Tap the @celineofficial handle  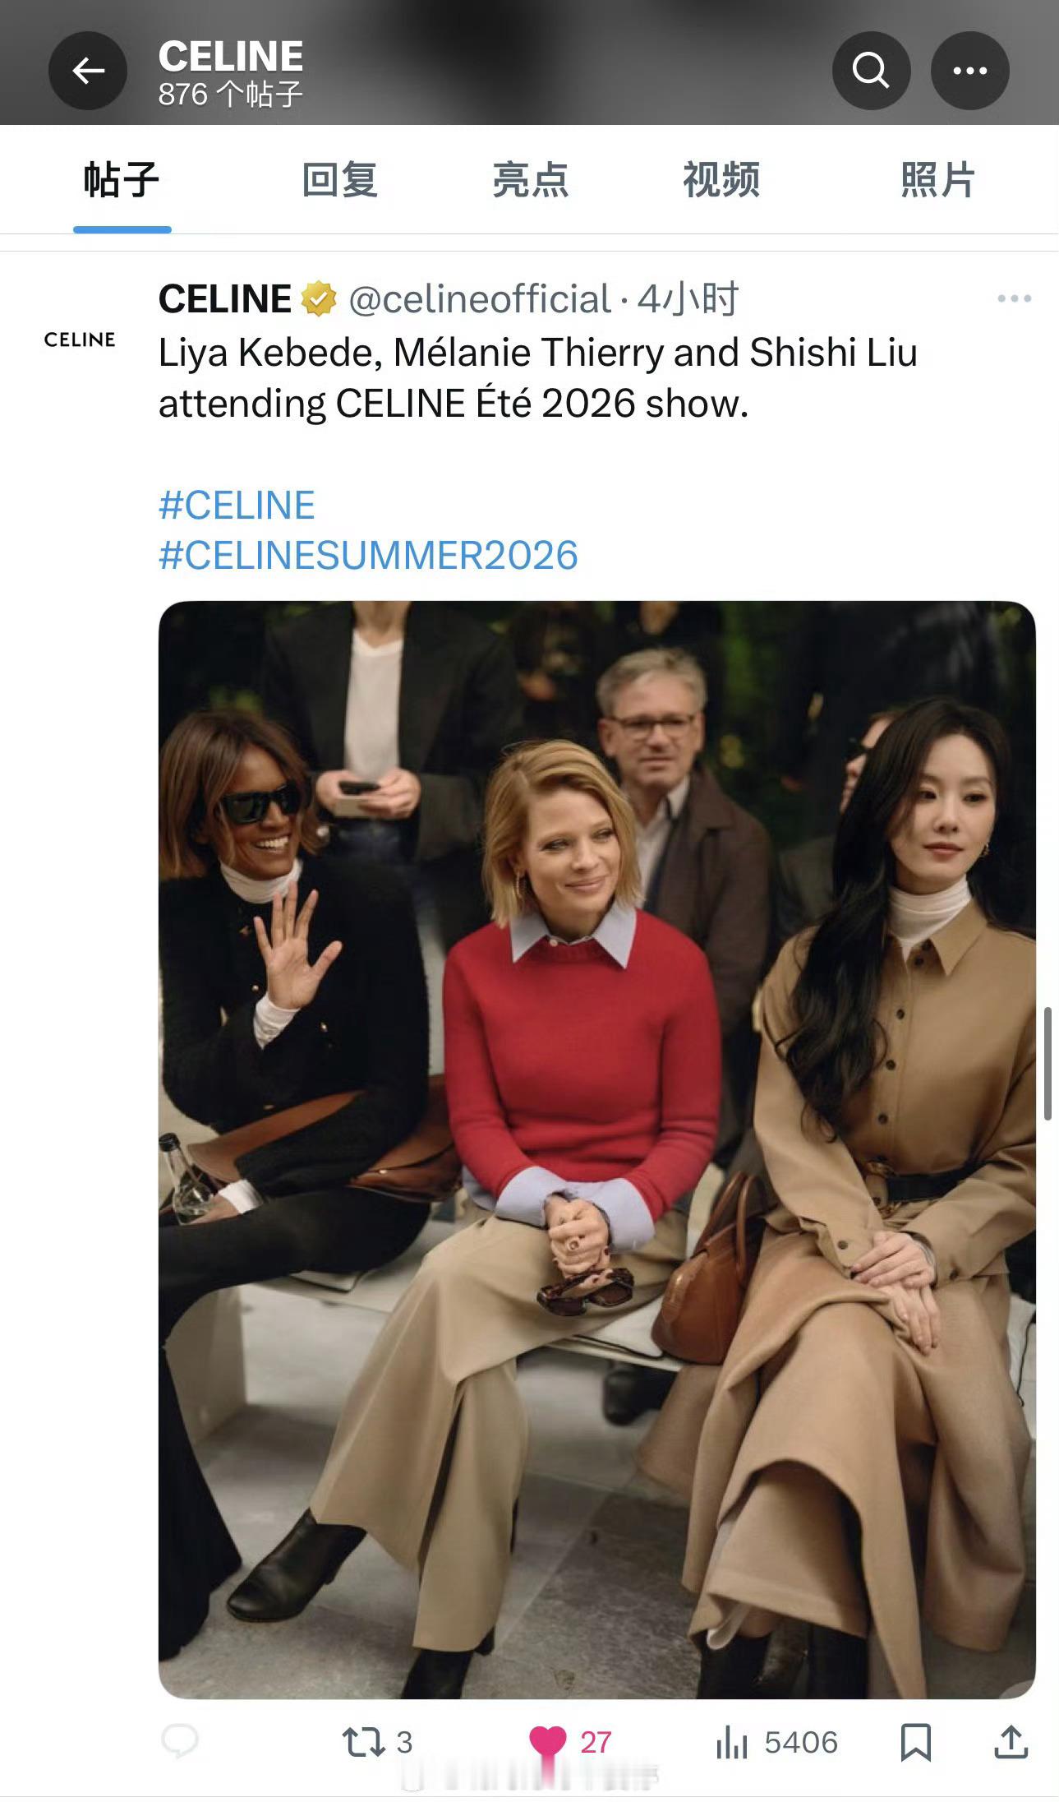click(x=480, y=299)
